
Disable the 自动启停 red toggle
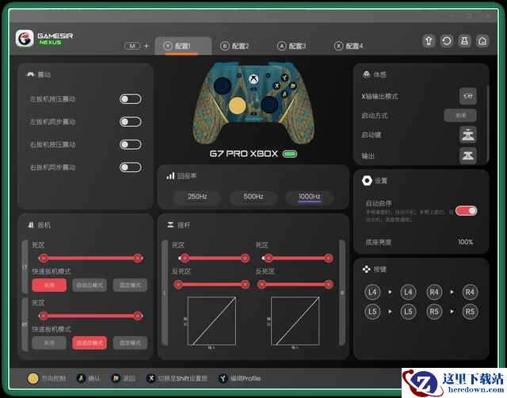pyautogui.click(x=466, y=211)
